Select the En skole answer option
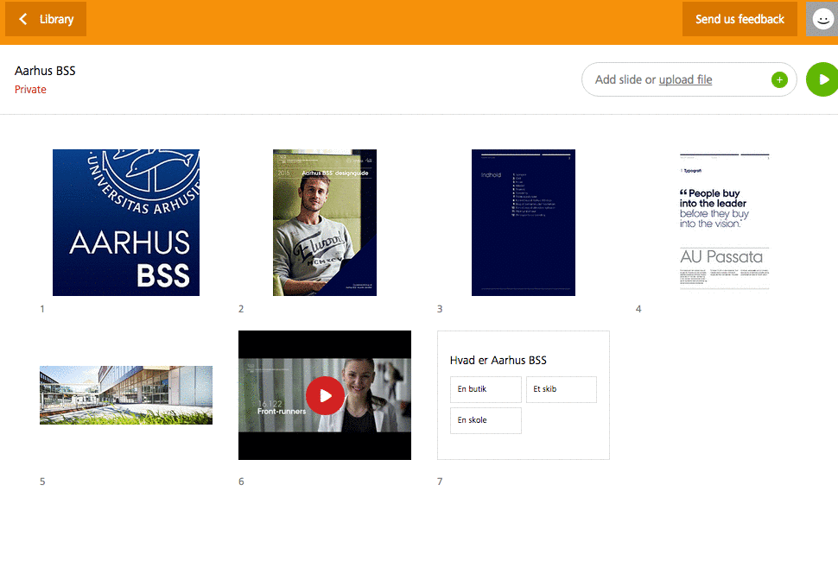The width and height of the screenshot is (838, 573). pos(486,420)
